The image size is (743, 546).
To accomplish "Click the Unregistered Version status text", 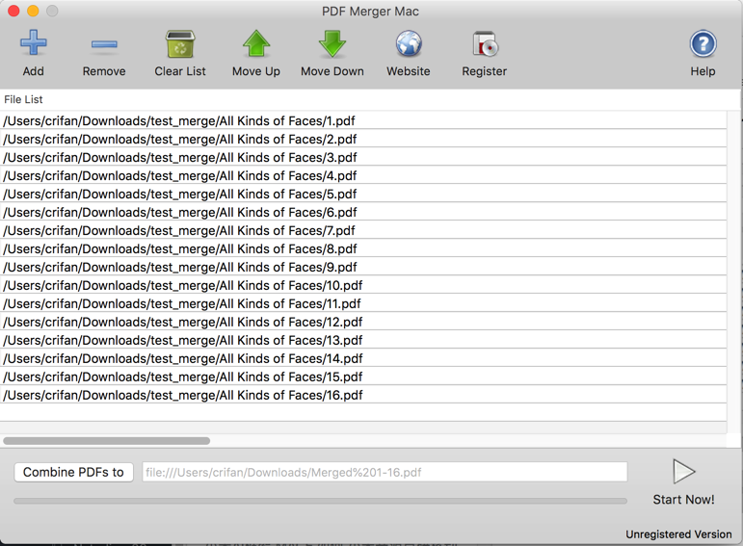I will (678, 534).
